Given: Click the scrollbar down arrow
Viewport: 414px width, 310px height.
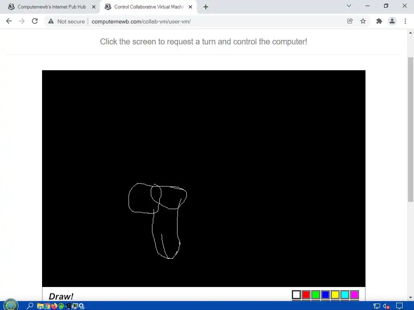Looking at the screenshot, I should (x=410, y=297).
